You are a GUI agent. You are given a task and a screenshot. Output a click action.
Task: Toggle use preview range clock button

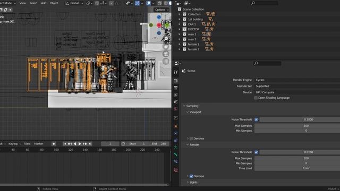coord(123,144)
